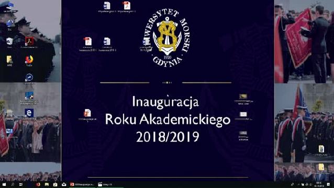Open Microsoft Store from the taskbar
334x188 pixels.
[55, 184]
